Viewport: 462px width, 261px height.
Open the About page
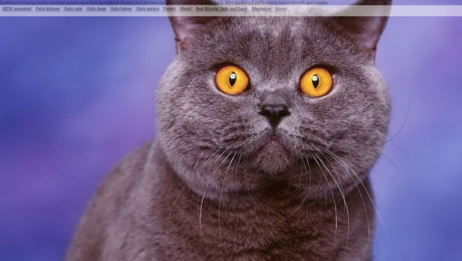(x=186, y=9)
